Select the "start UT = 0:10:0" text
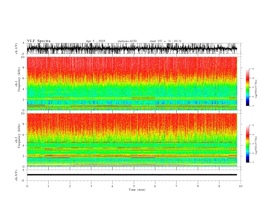Image resolution: width=271 pixels, height=209 pixels. click(x=165, y=41)
